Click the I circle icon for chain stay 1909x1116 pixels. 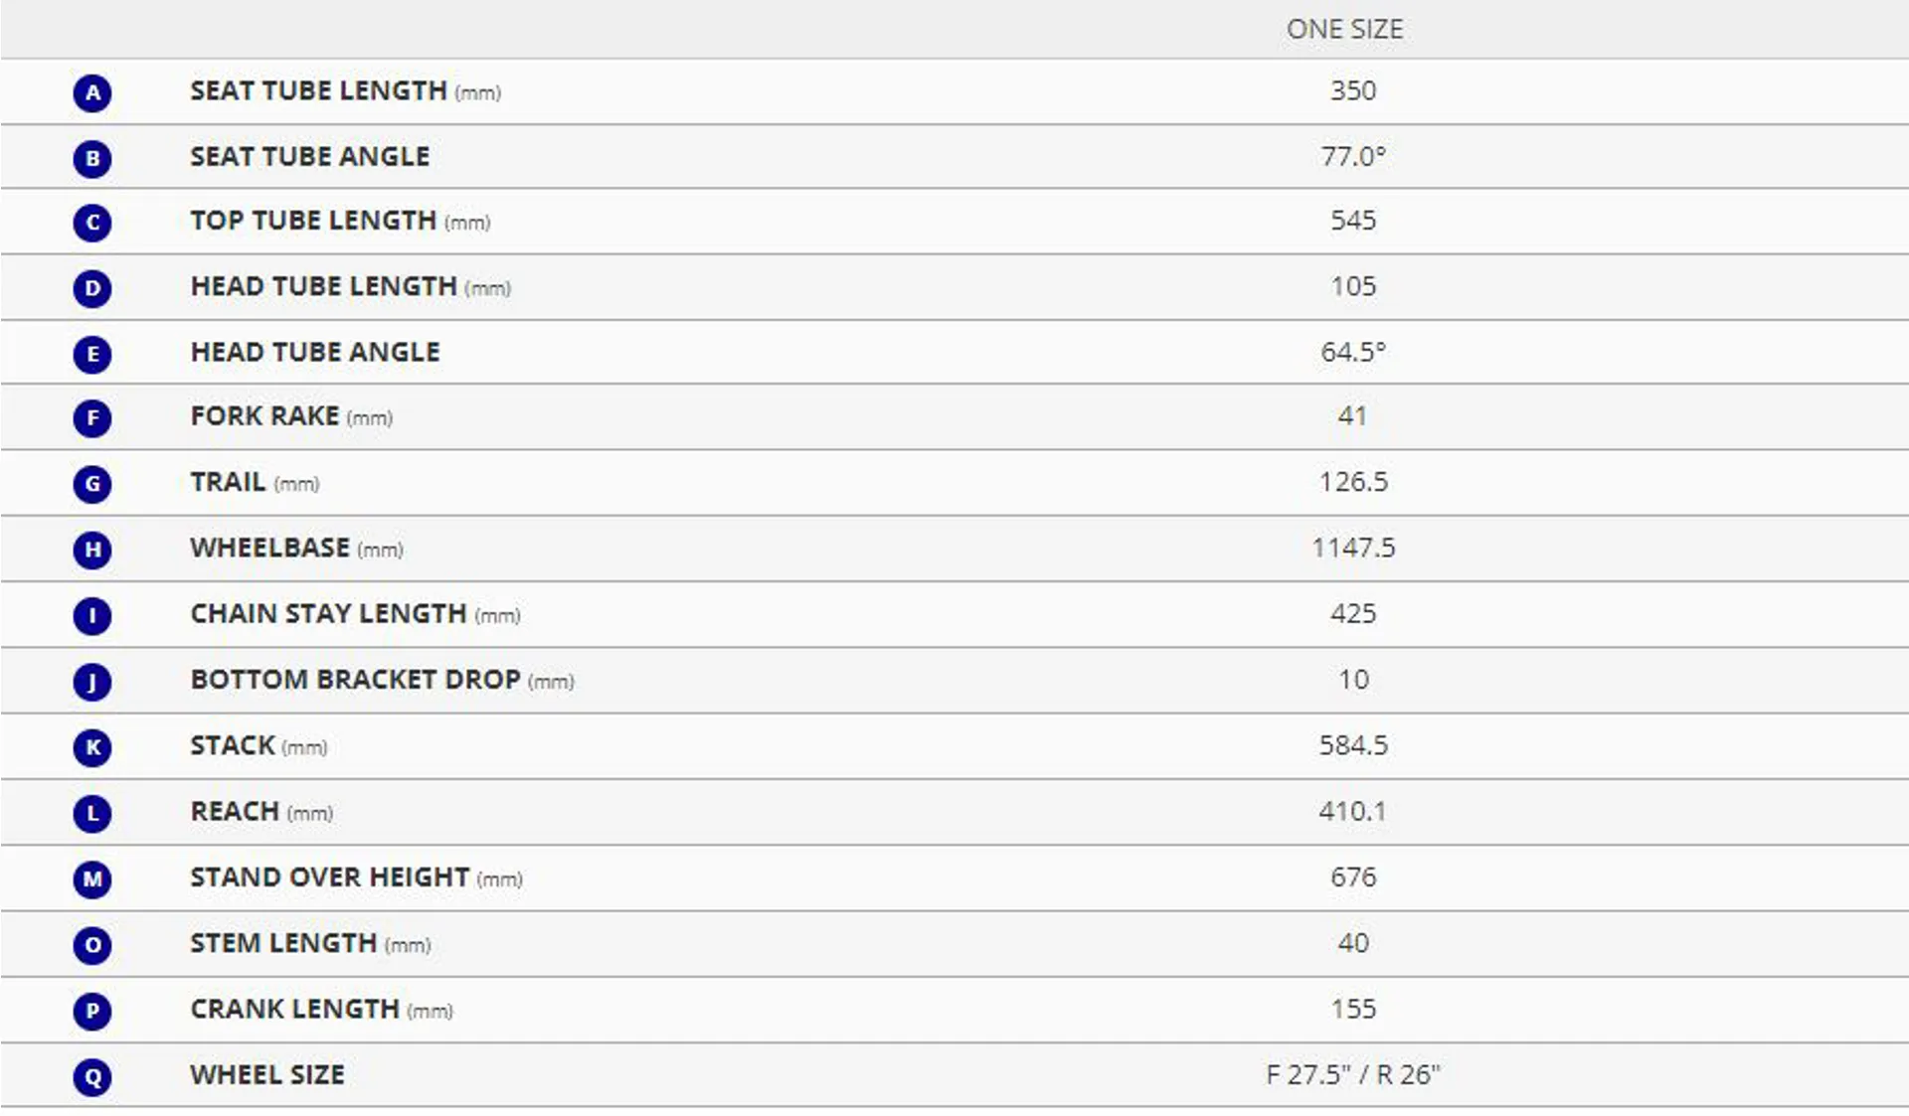[x=92, y=615]
